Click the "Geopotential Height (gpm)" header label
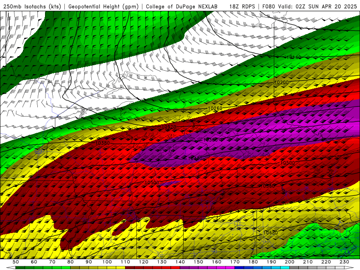 coord(103,6)
